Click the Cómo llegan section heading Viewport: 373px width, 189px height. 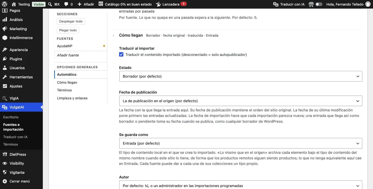pos(131,35)
